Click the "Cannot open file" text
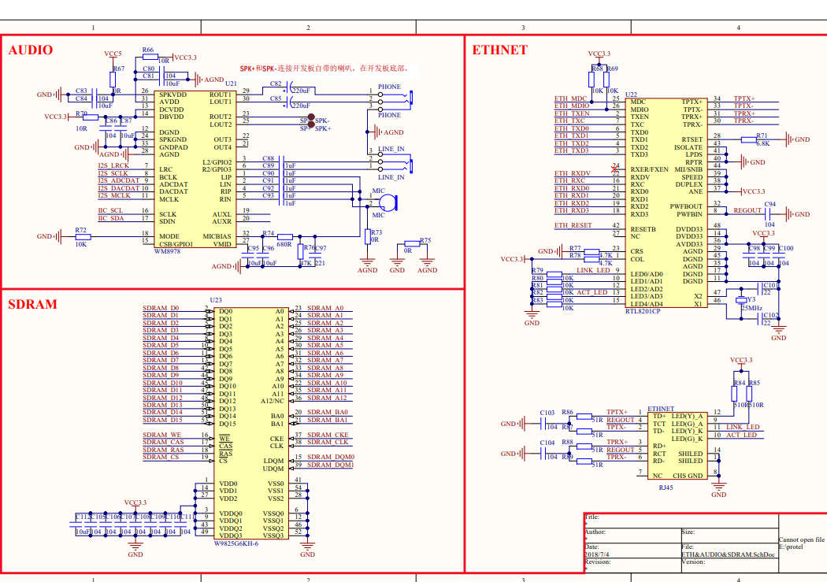The width and height of the screenshot is (827, 582). 801,539
